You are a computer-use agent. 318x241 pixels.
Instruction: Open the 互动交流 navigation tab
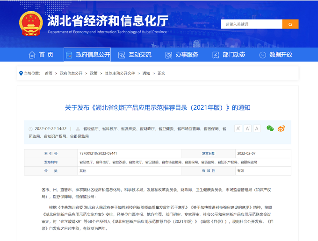point(135,55)
